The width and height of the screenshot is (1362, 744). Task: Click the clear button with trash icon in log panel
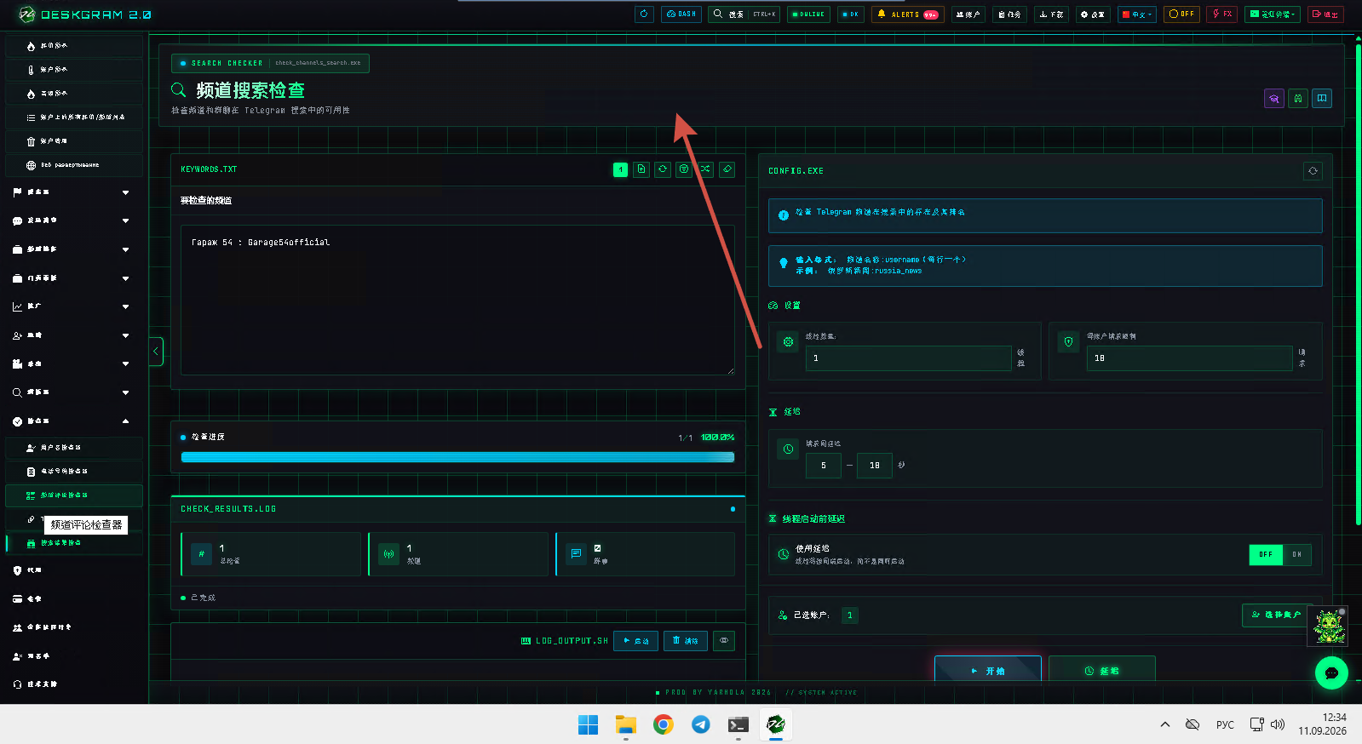[x=685, y=641]
